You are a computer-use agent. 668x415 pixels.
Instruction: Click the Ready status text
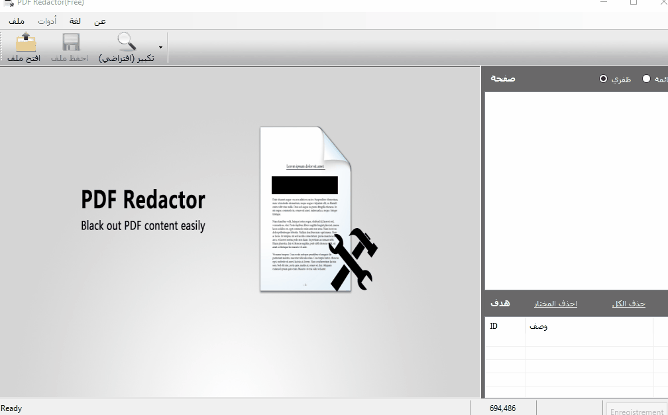point(11,408)
